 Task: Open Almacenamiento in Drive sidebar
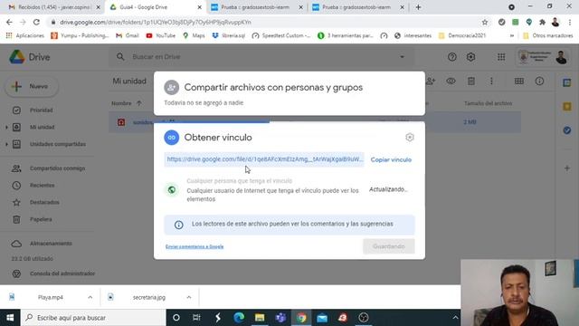coord(51,244)
